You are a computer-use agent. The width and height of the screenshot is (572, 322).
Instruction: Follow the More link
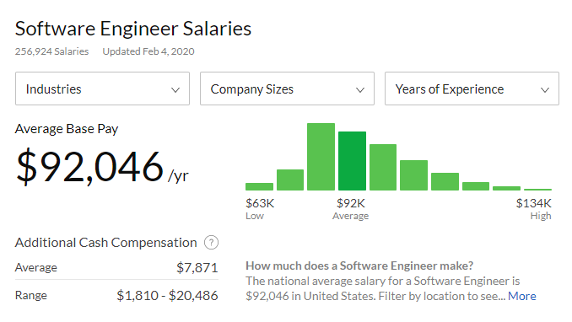[522, 296]
